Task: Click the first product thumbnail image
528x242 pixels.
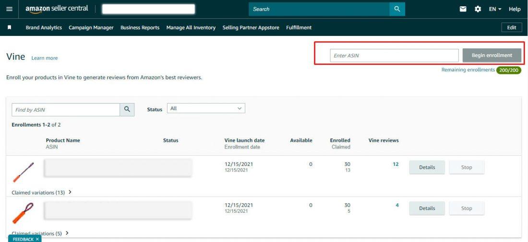Action: (x=23, y=172)
